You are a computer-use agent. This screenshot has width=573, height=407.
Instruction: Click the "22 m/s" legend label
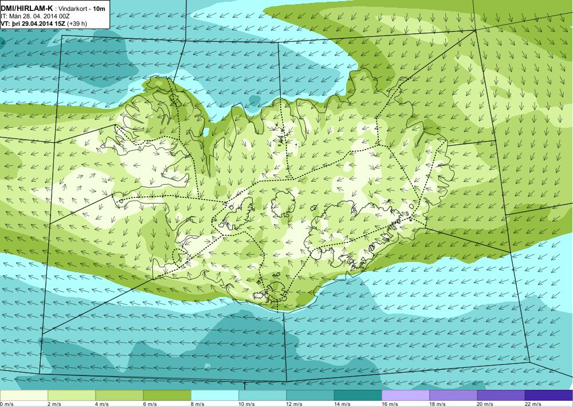[x=533, y=404]
